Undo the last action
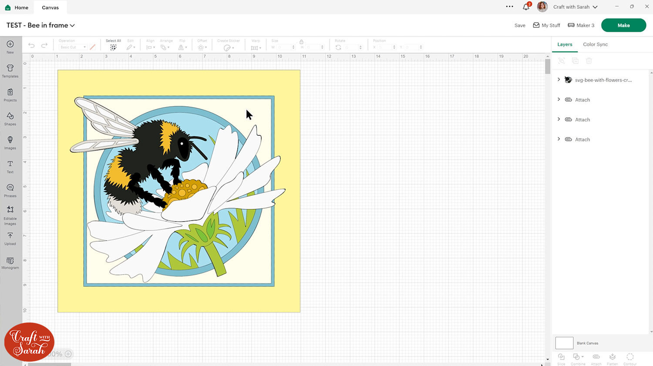The image size is (653, 366). pyautogui.click(x=31, y=45)
